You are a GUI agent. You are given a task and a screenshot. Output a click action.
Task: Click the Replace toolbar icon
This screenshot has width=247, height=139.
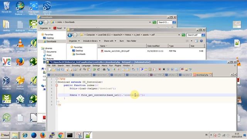point(108,69)
